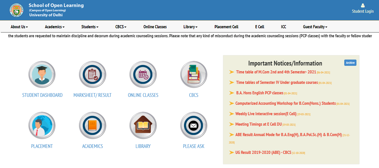This screenshot has width=379, height=168.
Task: Open the Students dropdown menu
Action: tap(90, 27)
